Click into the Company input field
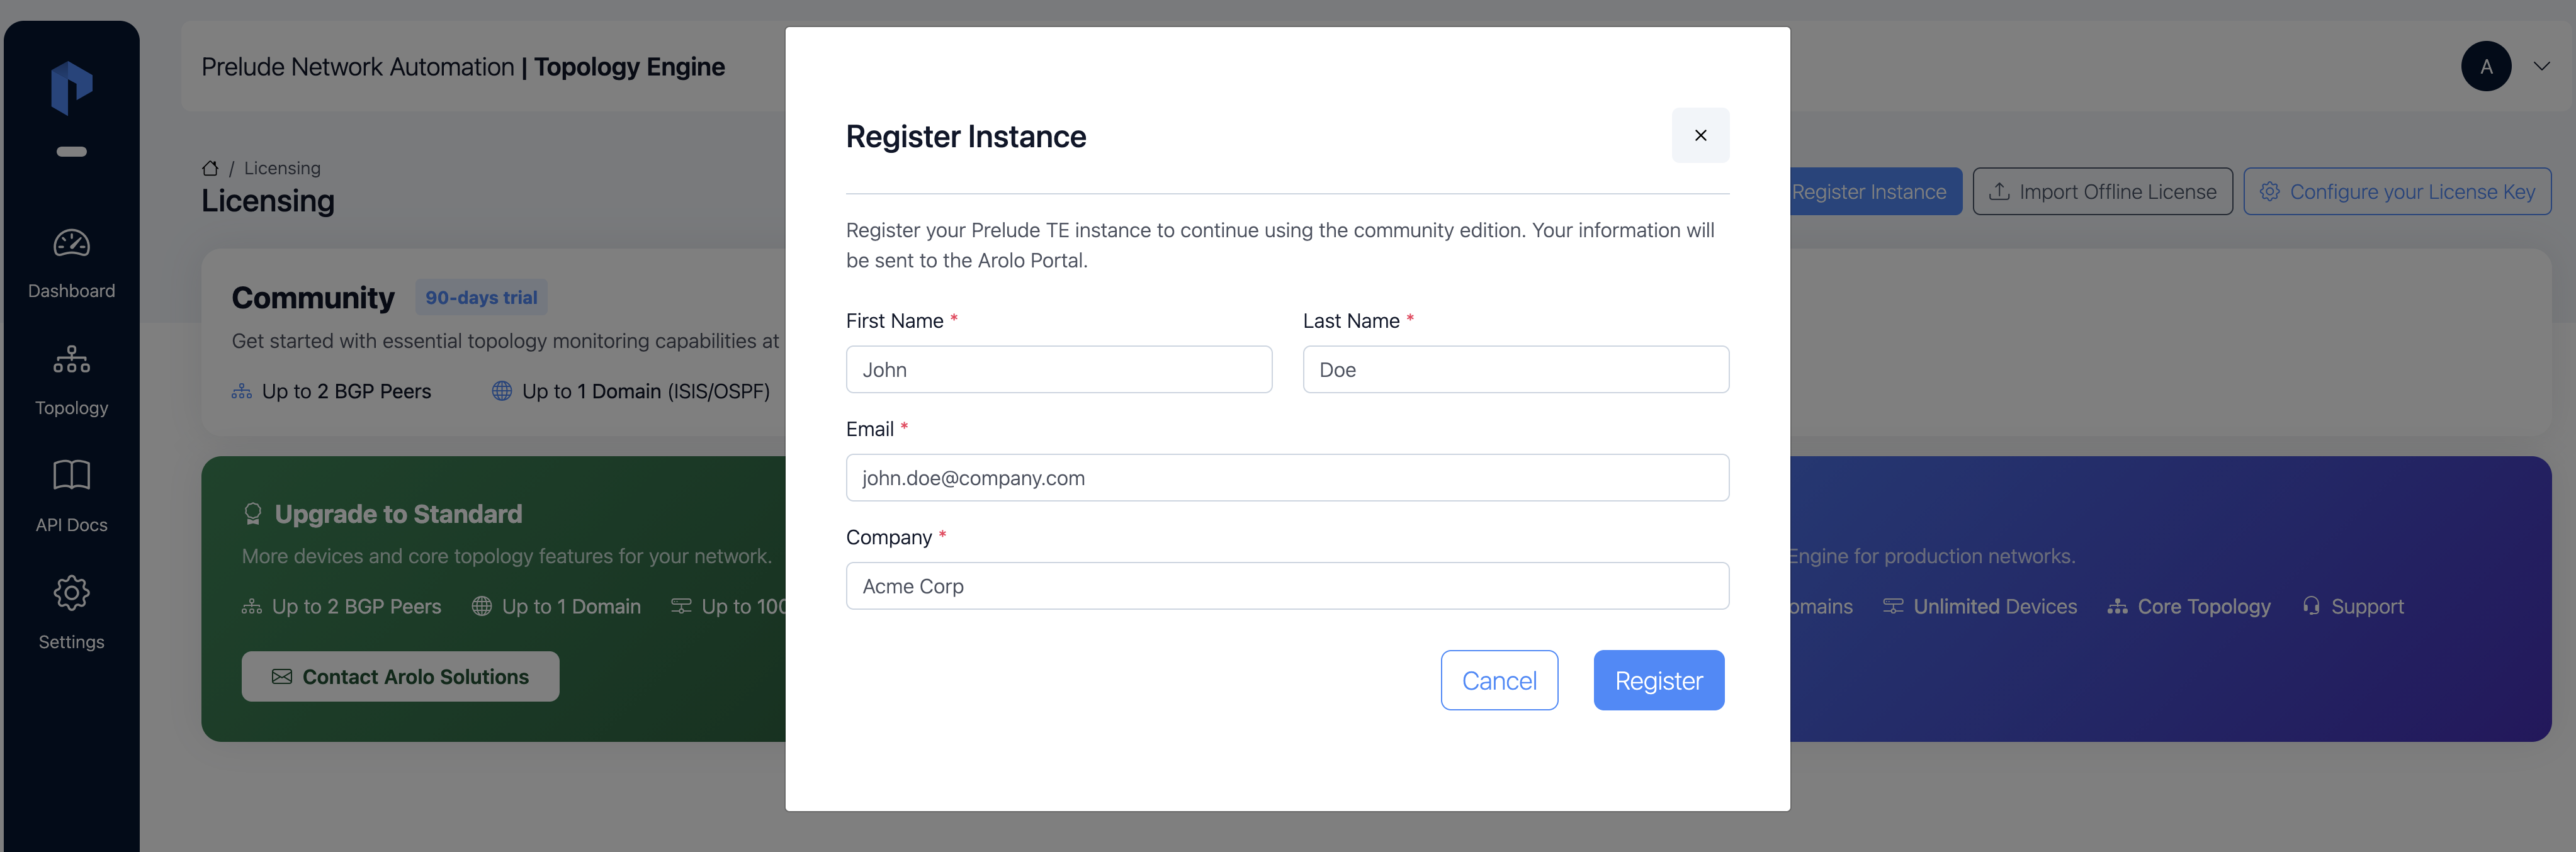This screenshot has height=852, width=2576. click(x=1287, y=586)
